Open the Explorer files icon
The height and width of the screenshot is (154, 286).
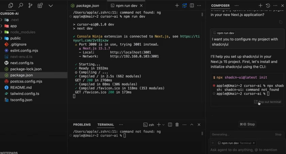point(11,6)
